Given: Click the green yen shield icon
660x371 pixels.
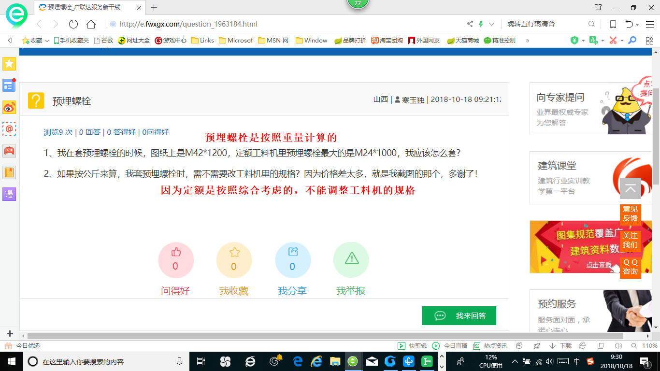Looking at the screenshot, I should [x=574, y=41].
